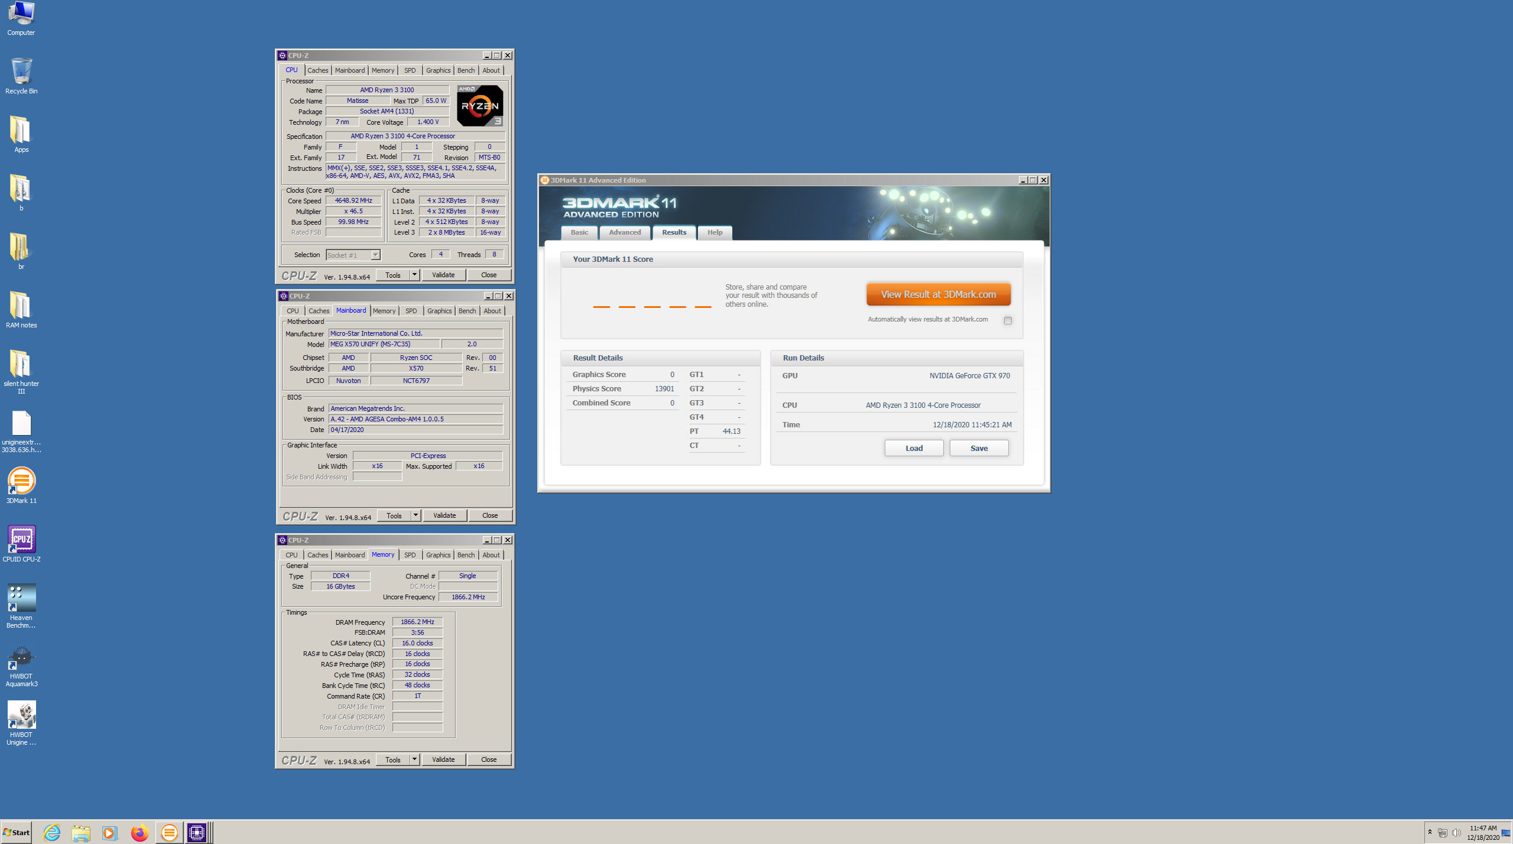Click the Ryzen logo in top CPU-Z
The image size is (1513, 844).
(x=480, y=106)
